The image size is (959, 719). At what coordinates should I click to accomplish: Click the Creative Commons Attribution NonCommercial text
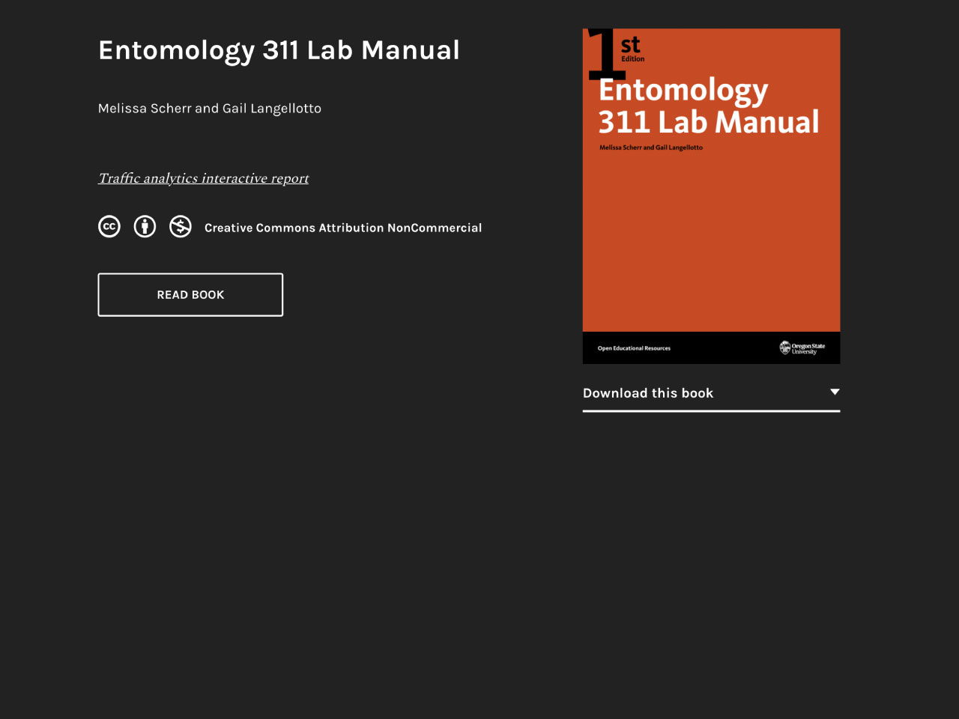pos(343,228)
